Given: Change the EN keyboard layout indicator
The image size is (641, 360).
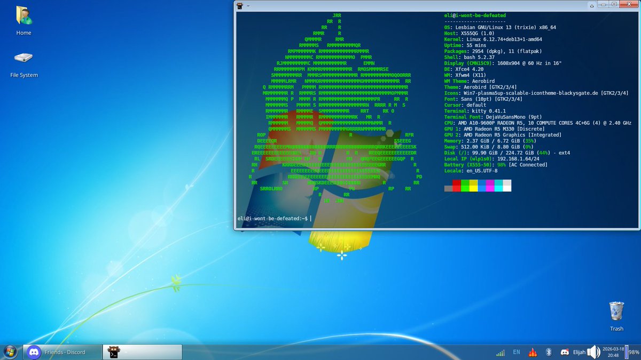Looking at the screenshot, I should pos(517,352).
